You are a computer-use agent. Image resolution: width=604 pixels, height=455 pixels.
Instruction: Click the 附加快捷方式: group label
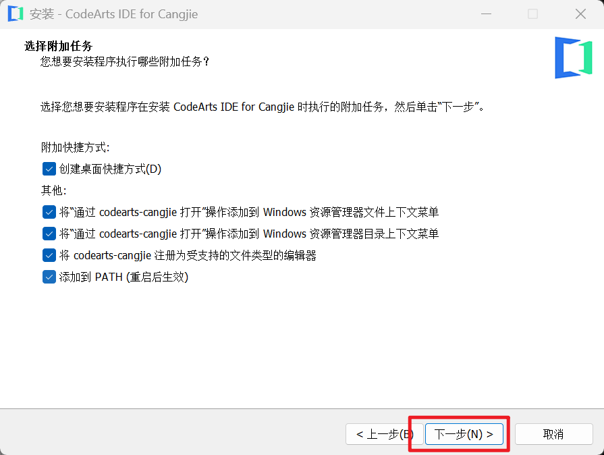75,147
